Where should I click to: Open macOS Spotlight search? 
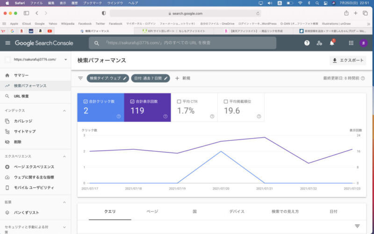317,3
